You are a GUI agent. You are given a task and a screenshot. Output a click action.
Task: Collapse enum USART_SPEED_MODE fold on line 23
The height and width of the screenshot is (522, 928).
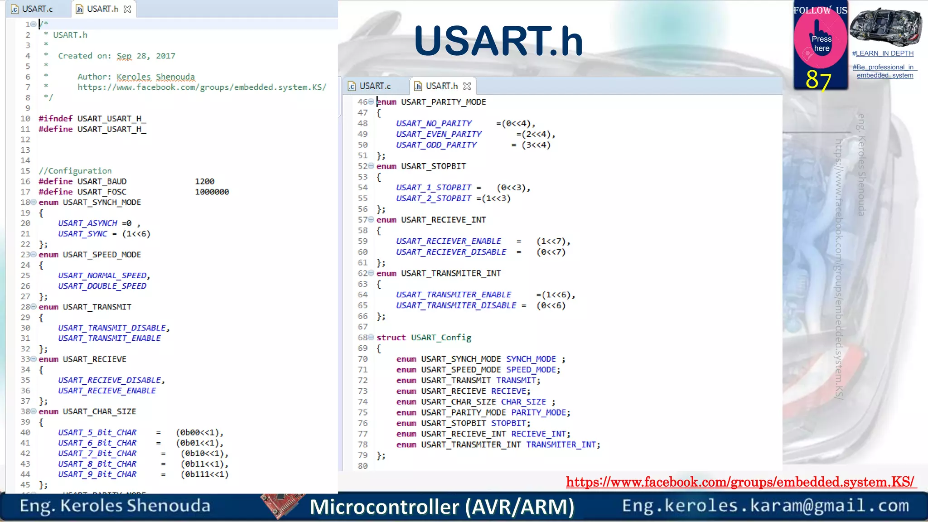pyautogui.click(x=34, y=254)
